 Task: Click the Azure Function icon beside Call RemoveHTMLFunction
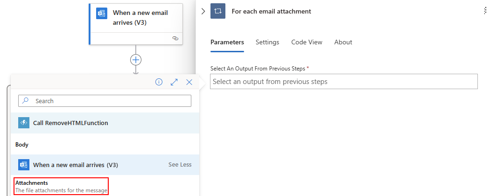[x=24, y=123]
